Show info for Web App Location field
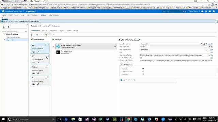This screenshot has height=122, width=218. 212,49
